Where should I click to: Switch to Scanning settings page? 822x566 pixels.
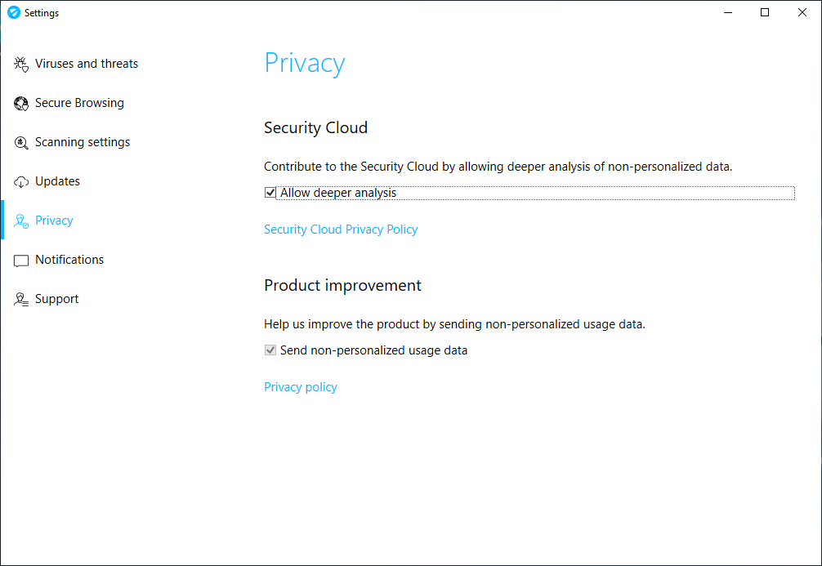[83, 142]
